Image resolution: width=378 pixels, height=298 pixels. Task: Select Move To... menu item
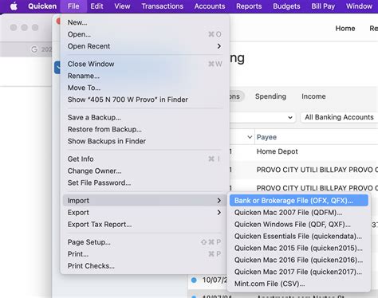click(x=145, y=88)
